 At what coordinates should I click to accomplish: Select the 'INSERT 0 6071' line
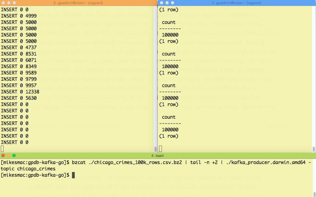[19, 60]
